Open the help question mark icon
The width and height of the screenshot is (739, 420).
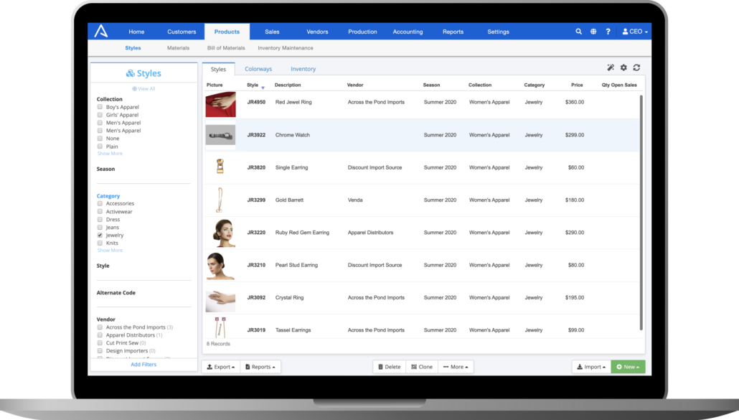click(x=608, y=32)
